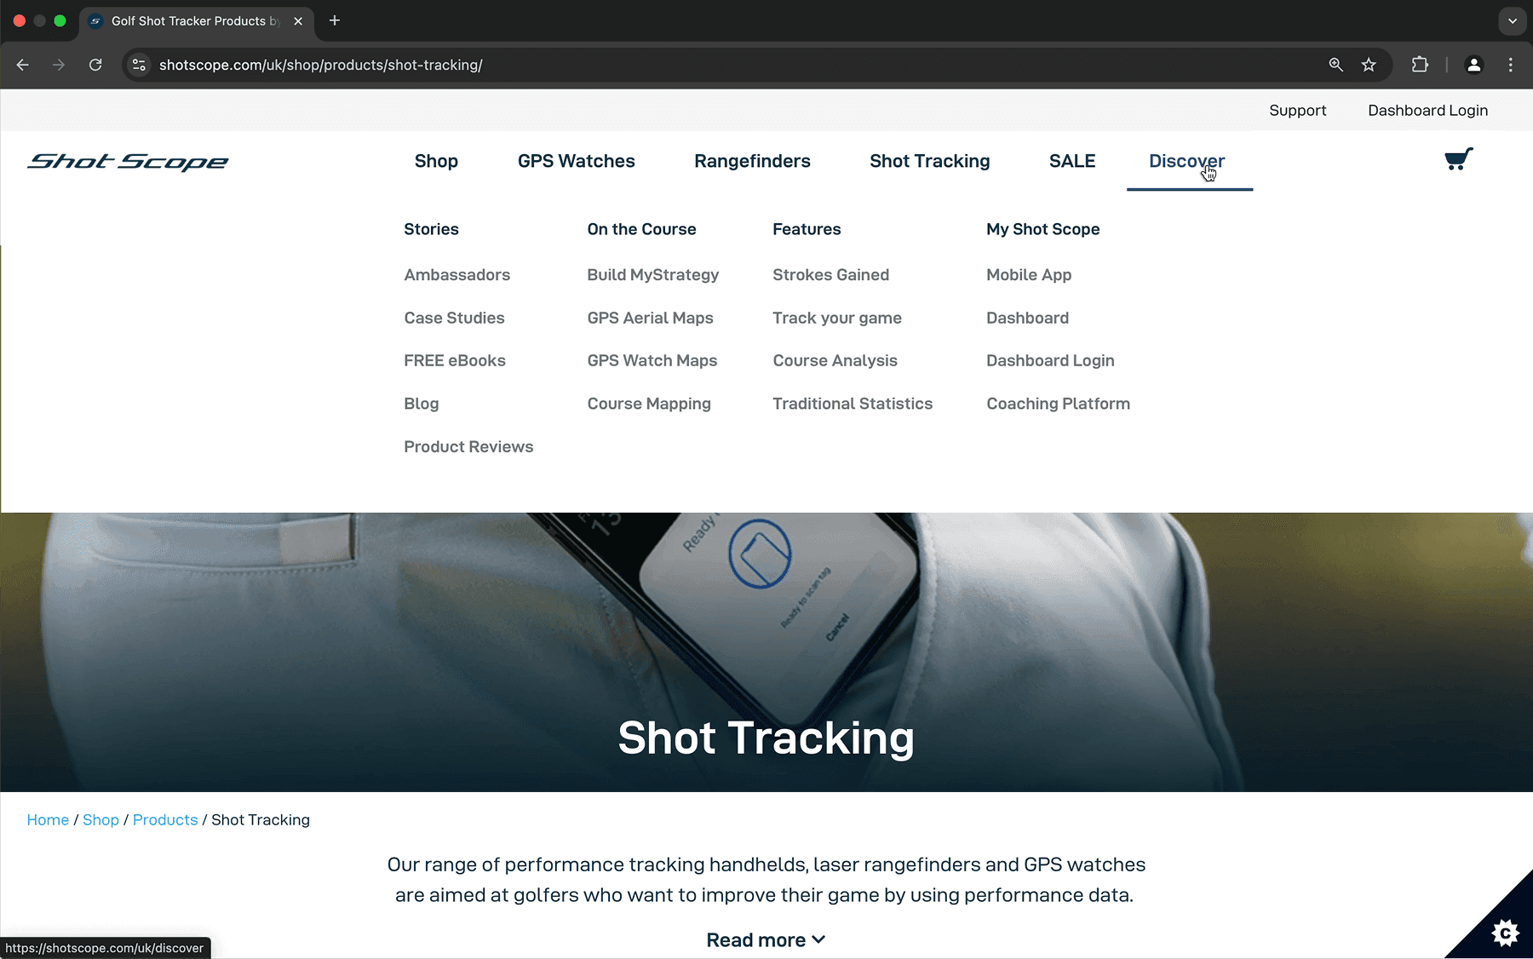Image resolution: width=1533 pixels, height=959 pixels.
Task: Click the Shot Scope logo
Action: (129, 162)
